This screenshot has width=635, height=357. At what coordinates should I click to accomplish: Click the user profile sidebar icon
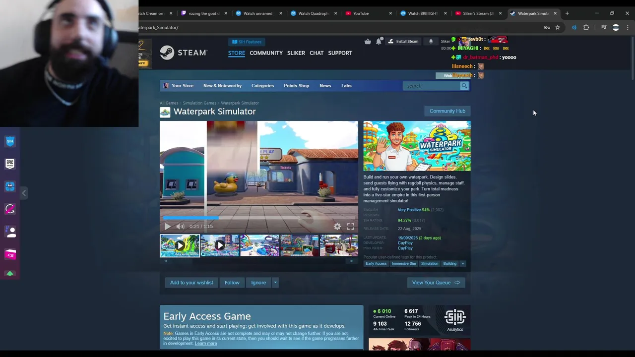[x=10, y=232]
